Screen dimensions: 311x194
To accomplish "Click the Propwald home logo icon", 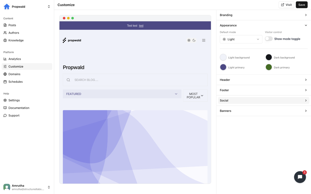I will pos(7,6).
